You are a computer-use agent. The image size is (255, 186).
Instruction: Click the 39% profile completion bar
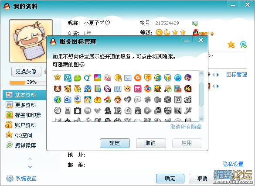(x=27, y=83)
